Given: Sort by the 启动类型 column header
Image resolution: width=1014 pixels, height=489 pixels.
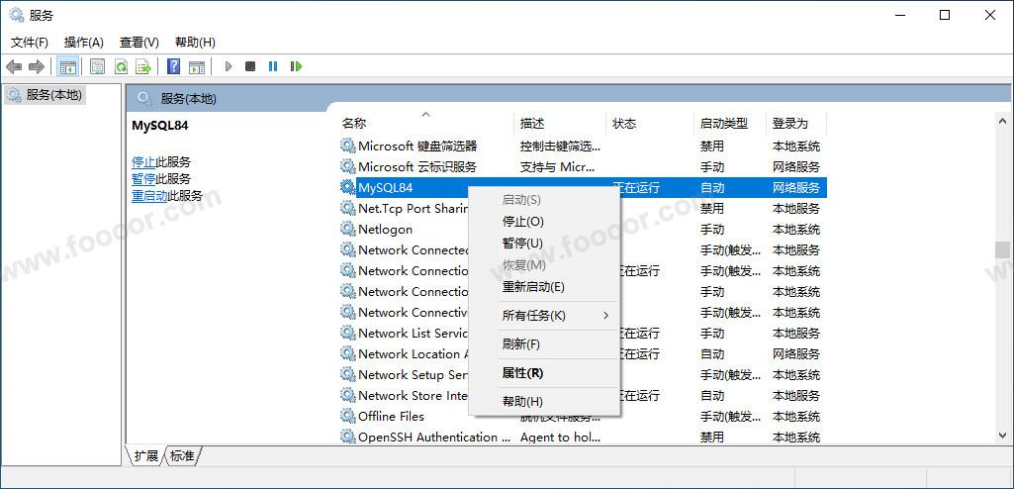Looking at the screenshot, I should [x=724, y=124].
